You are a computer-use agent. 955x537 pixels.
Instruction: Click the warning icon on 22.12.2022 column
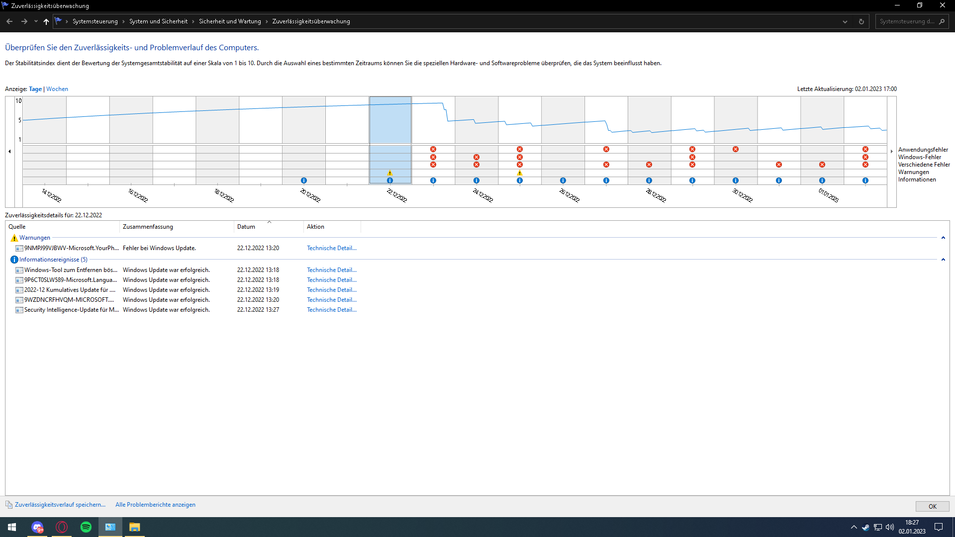pyautogui.click(x=390, y=173)
